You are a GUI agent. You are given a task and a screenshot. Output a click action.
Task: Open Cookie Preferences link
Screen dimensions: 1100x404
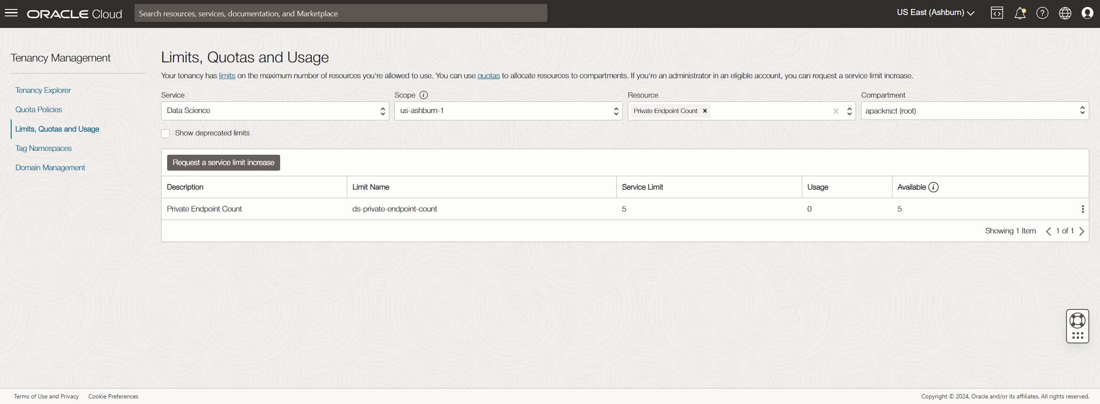(x=113, y=396)
